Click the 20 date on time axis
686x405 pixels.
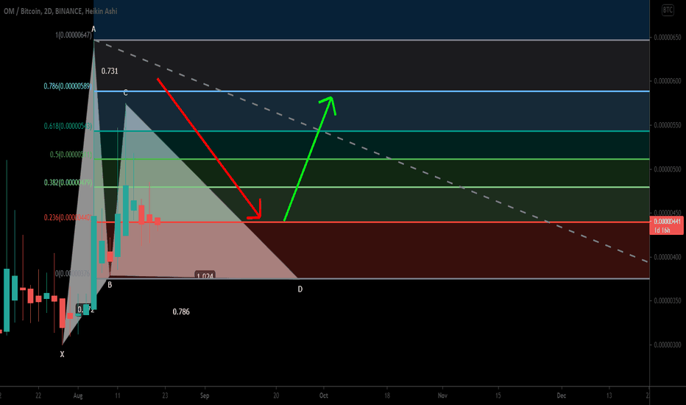click(x=276, y=395)
